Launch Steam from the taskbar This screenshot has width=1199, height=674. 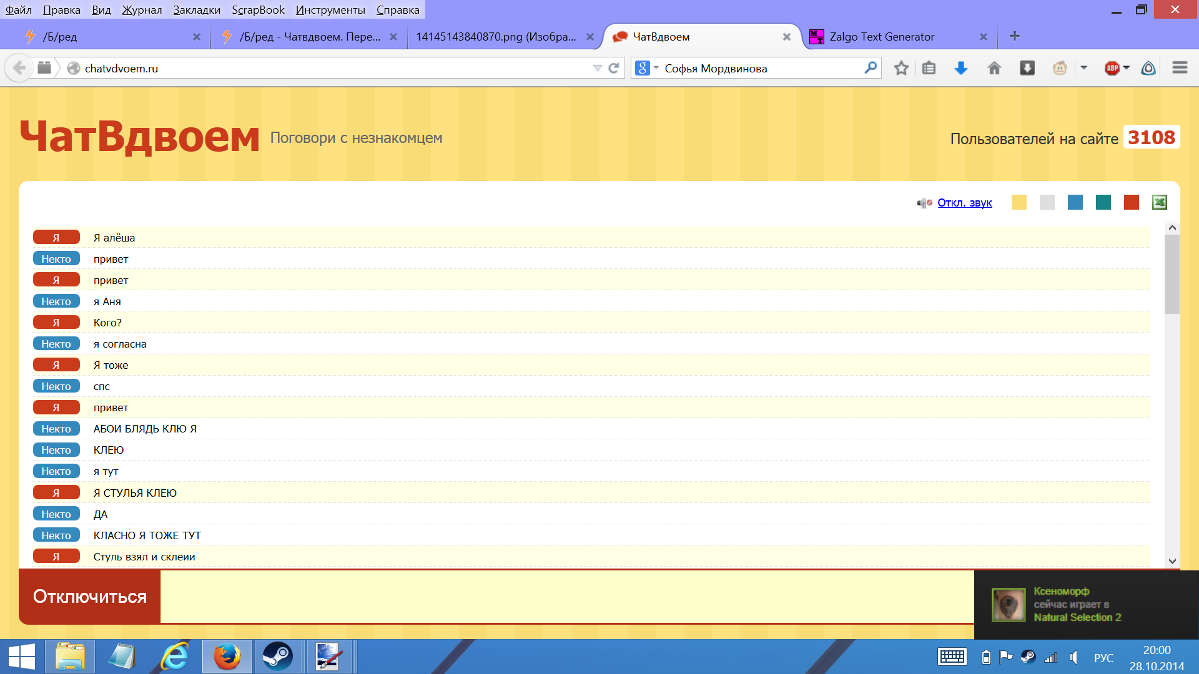[278, 657]
